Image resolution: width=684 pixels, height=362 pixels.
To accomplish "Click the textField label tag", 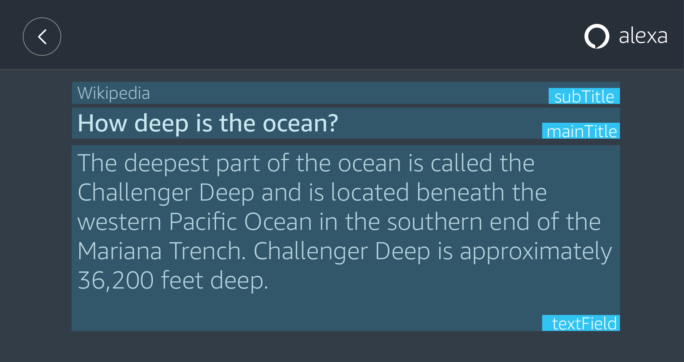I will pos(581,323).
